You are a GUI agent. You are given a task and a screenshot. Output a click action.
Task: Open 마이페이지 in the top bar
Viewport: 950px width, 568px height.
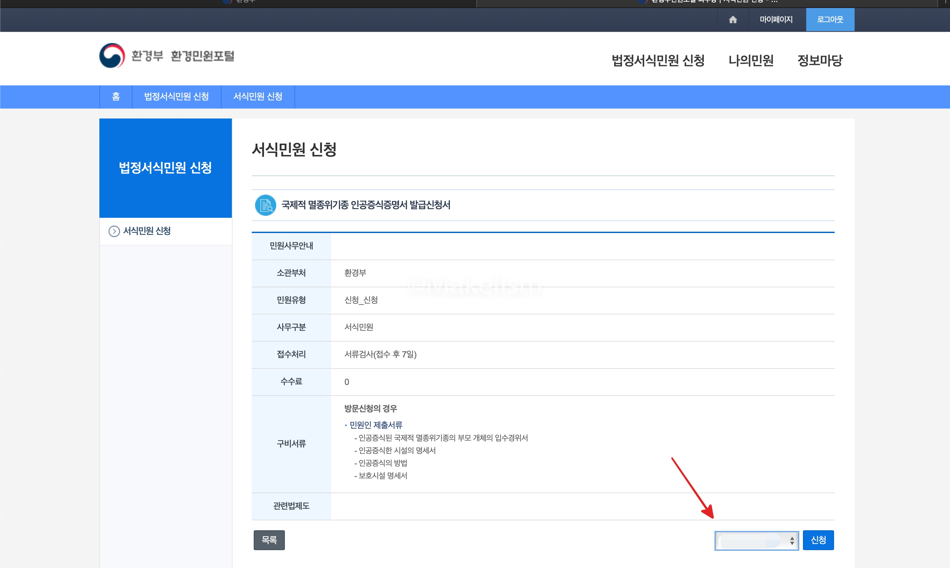pos(776,20)
